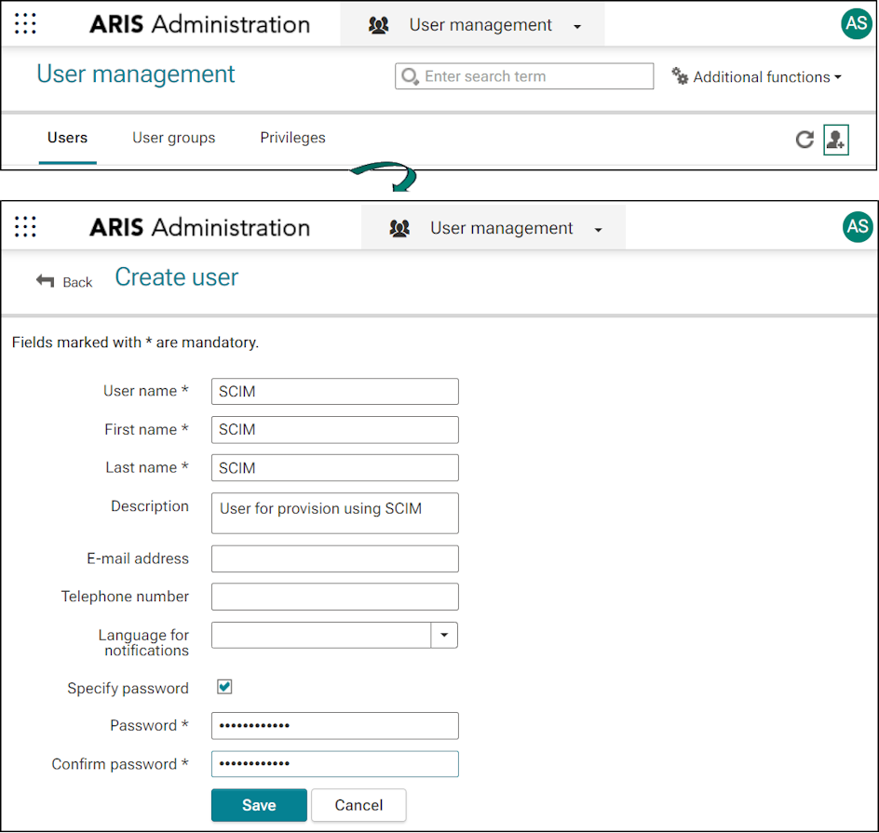Switch to the Users tab
This screenshot has width=879, height=833.
(x=67, y=138)
